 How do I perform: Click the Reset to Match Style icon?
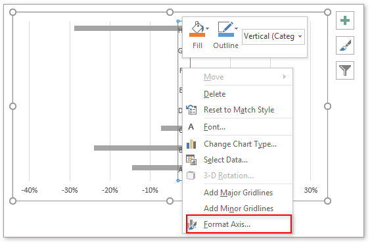[191, 110]
